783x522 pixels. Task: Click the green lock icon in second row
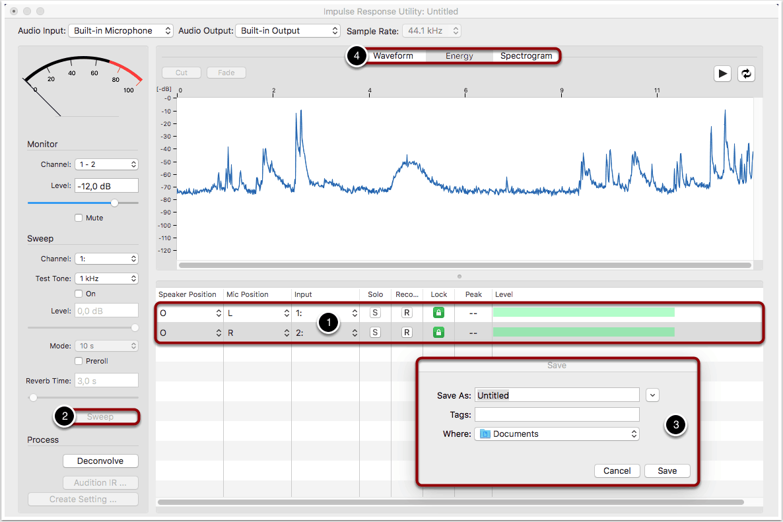438,333
